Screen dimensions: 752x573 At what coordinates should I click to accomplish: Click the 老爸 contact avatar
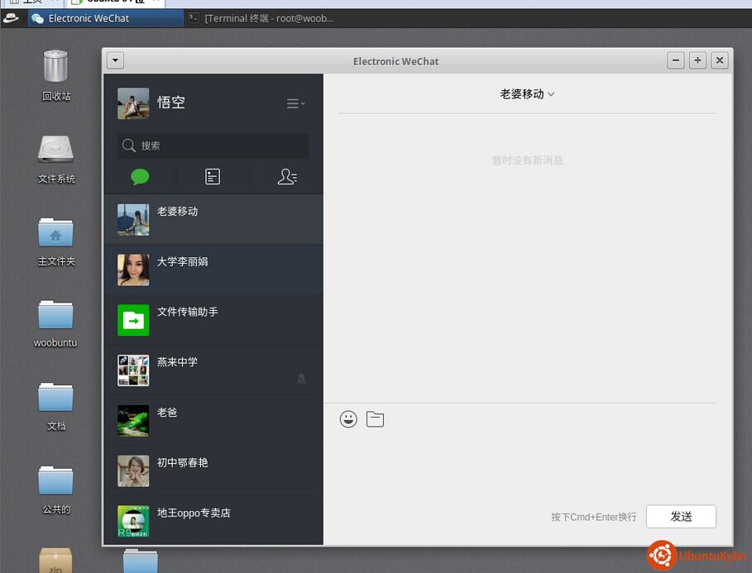tap(133, 421)
